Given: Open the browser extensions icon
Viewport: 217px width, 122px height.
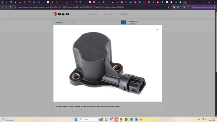Looking at the screenshot, I should (178, 7).
